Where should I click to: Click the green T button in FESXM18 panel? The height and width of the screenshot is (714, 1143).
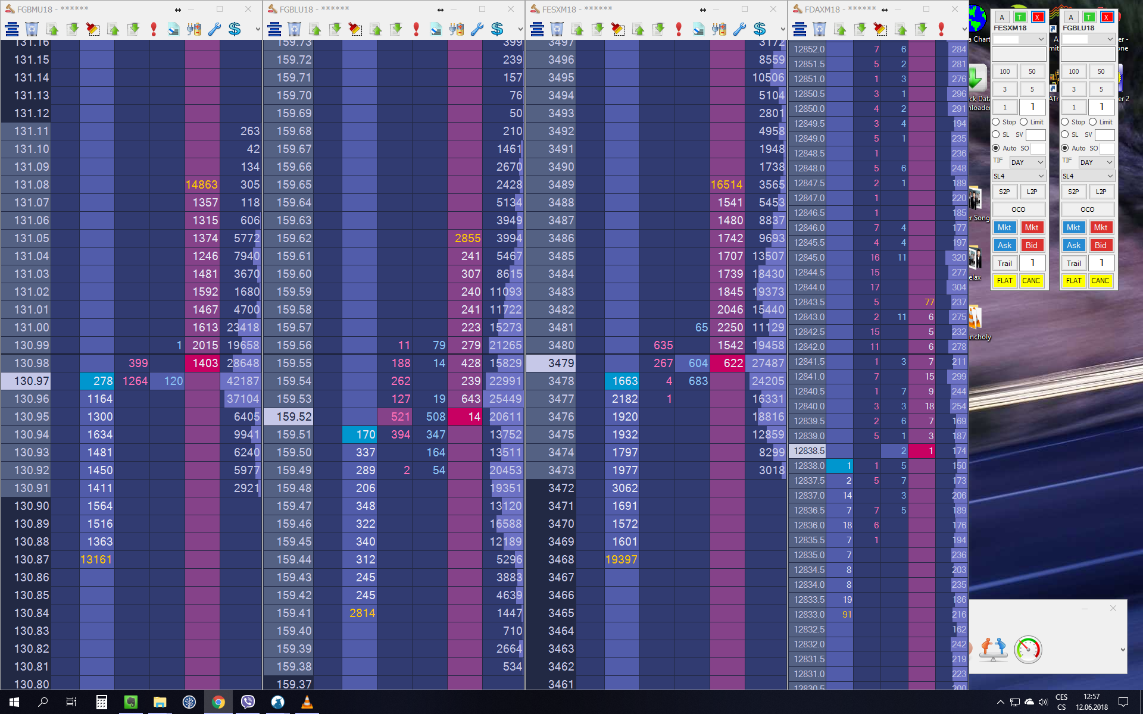click(1020, 17)
